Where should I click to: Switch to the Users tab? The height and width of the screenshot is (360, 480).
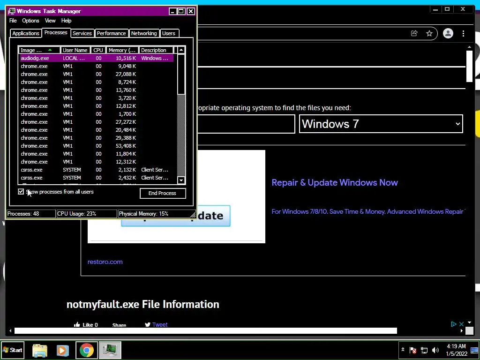pyautogui.click(x=169, y=33)
